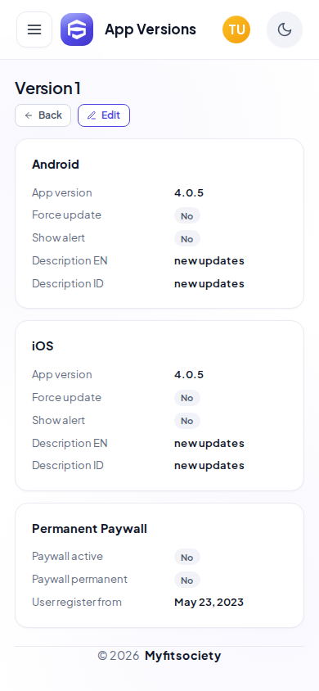
Task: Click the Paywall active No badge
Action: coord(187,558)
